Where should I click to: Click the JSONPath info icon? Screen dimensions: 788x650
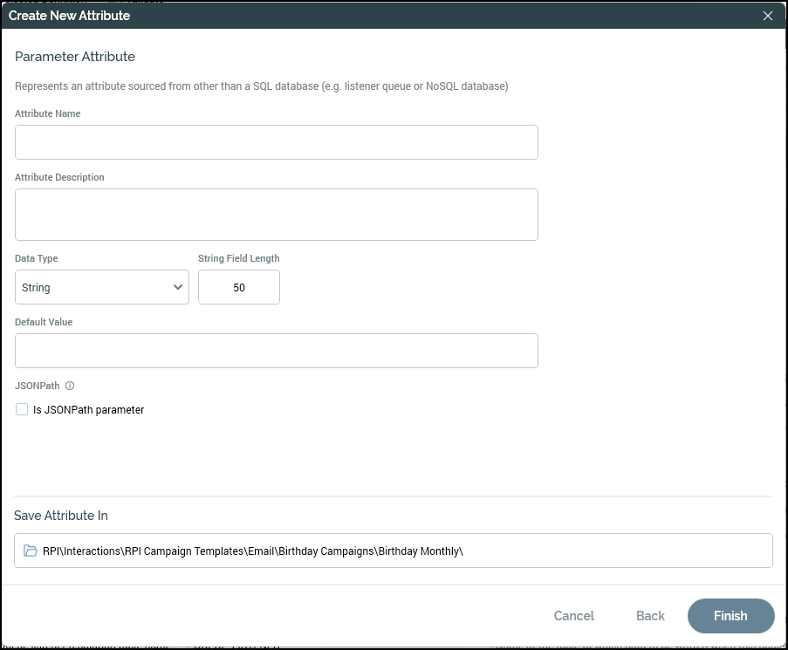(70, 386)
